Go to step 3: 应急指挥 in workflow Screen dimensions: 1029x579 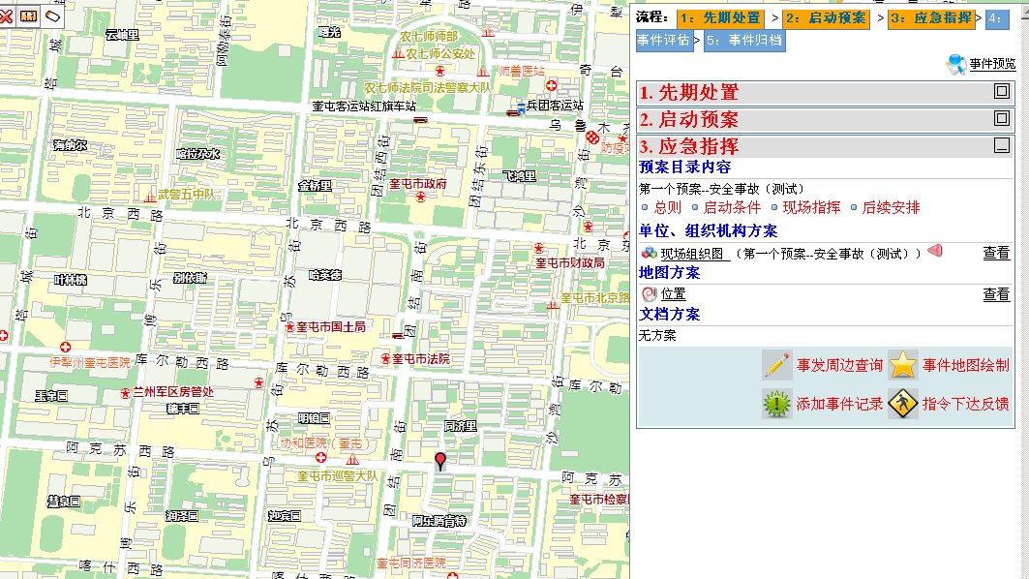tap(931, 17)
